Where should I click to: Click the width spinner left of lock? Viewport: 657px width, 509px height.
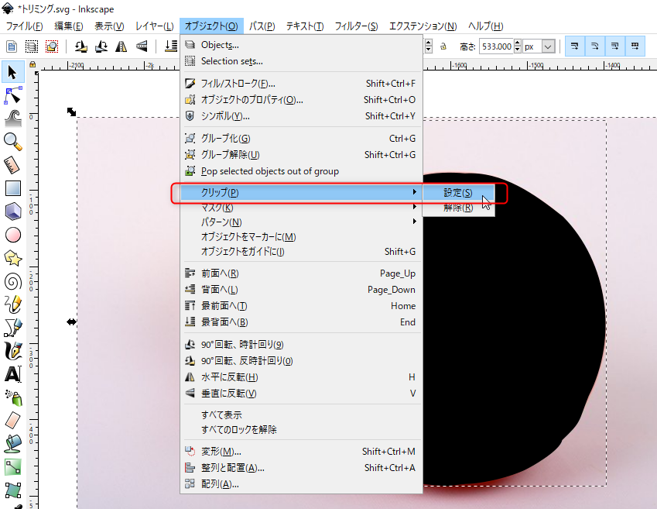pos(428,46)
